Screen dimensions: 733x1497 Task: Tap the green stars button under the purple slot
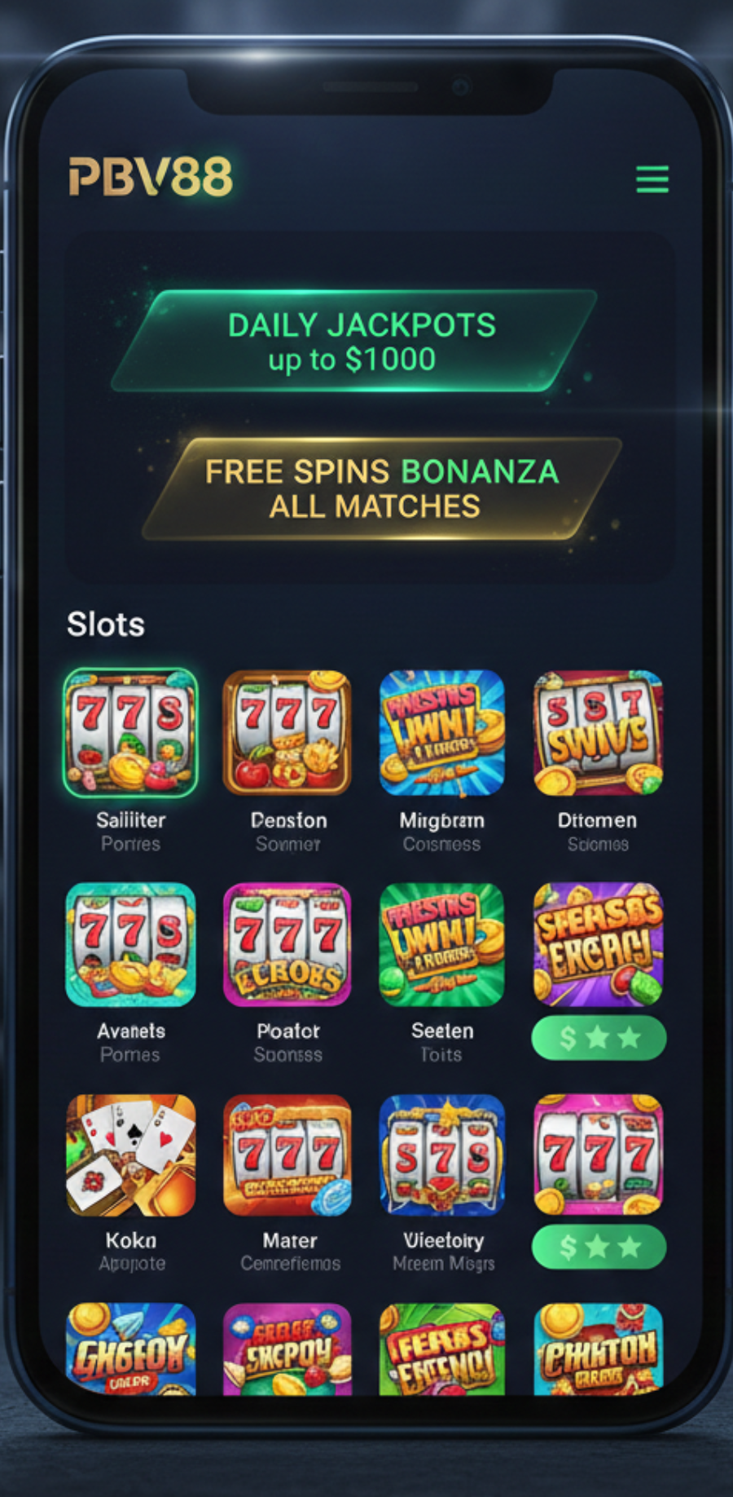click(x=599, y=1037)
